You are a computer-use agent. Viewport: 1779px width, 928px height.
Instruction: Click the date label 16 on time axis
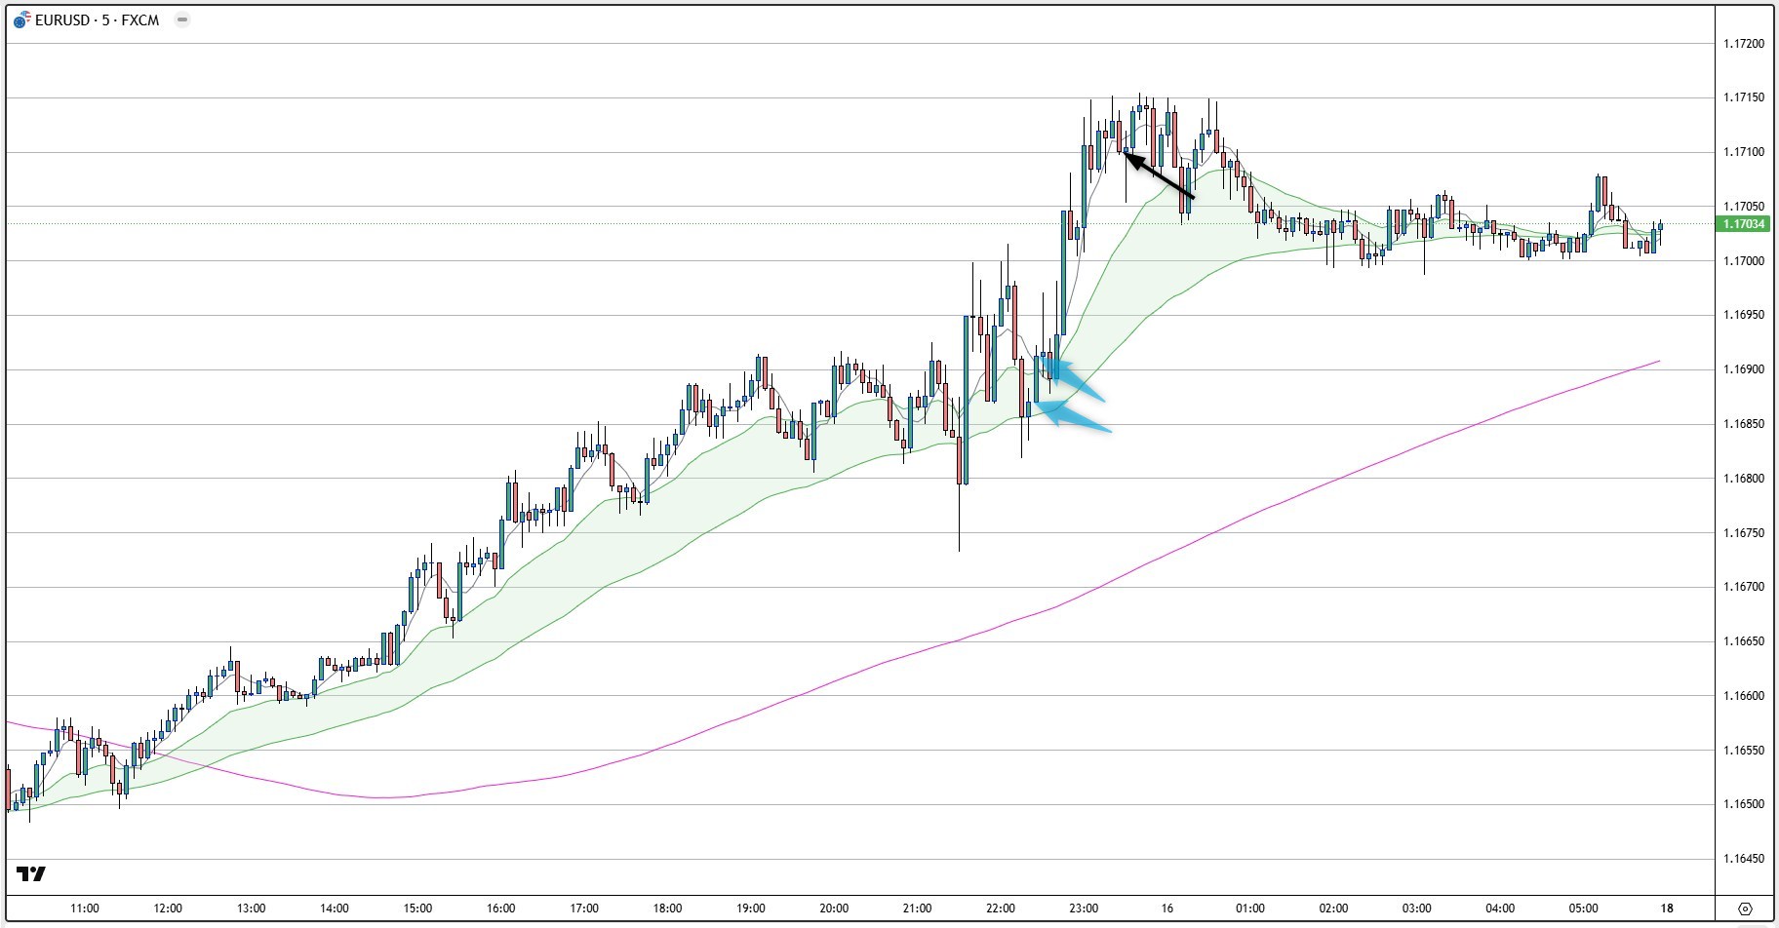pyautogui.click(x=1167, y=909)
